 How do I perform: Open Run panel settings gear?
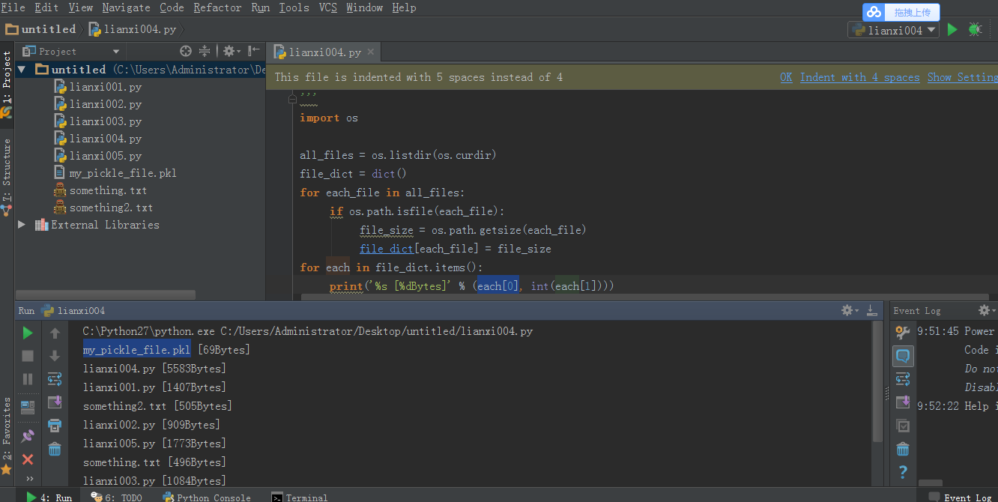(x=850, y=310)
